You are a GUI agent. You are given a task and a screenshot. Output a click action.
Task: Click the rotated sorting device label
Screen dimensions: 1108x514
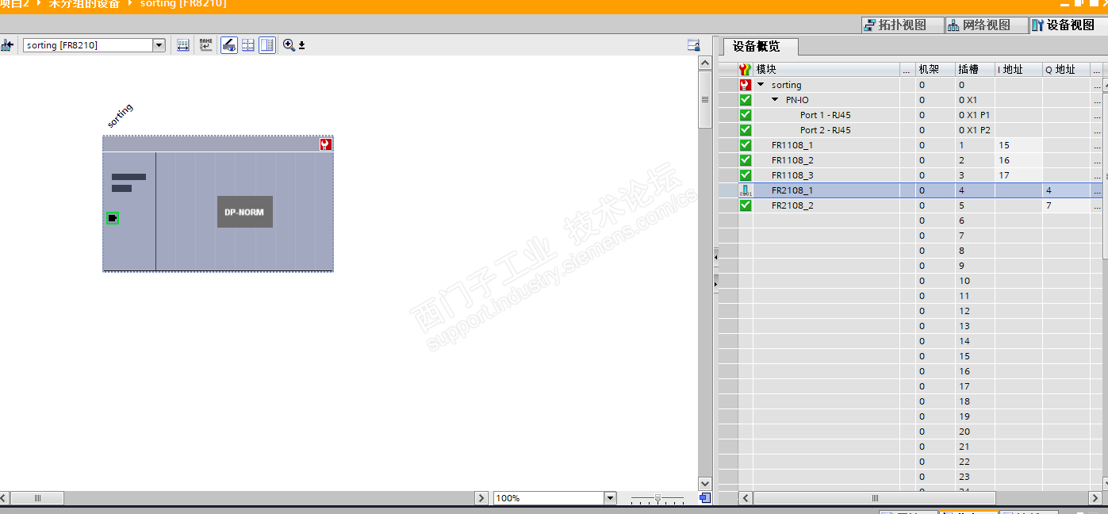tap(121, 116)
